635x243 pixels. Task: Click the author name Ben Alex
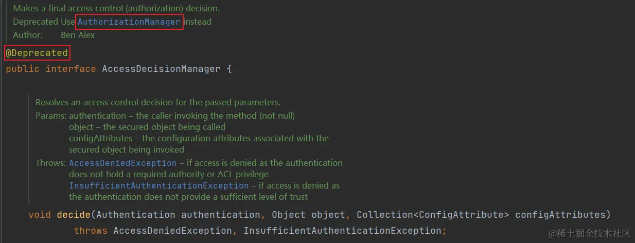coord(78,35)
